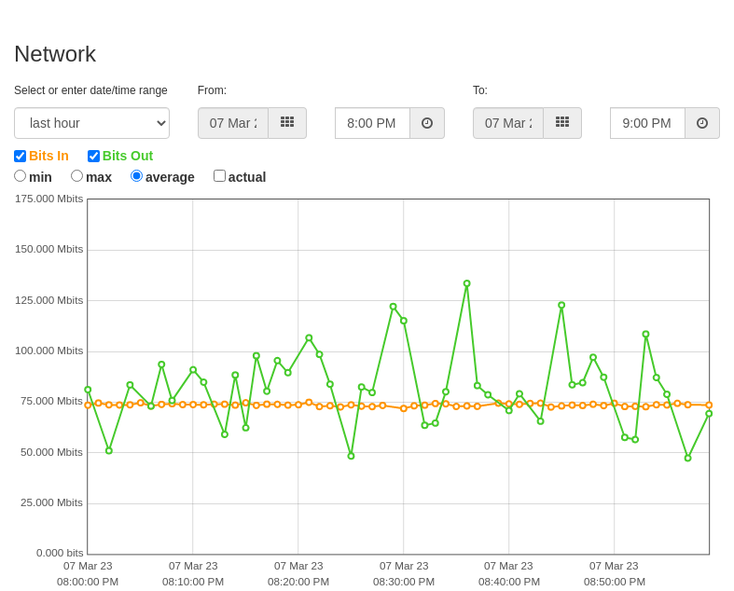This screenshot has height=591, width=734.
Task: Select the min radio button
Action: point(21,176)
